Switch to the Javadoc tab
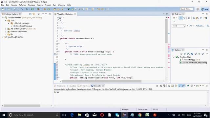Viewport: 210px width, 118px height. coord(72,86)
